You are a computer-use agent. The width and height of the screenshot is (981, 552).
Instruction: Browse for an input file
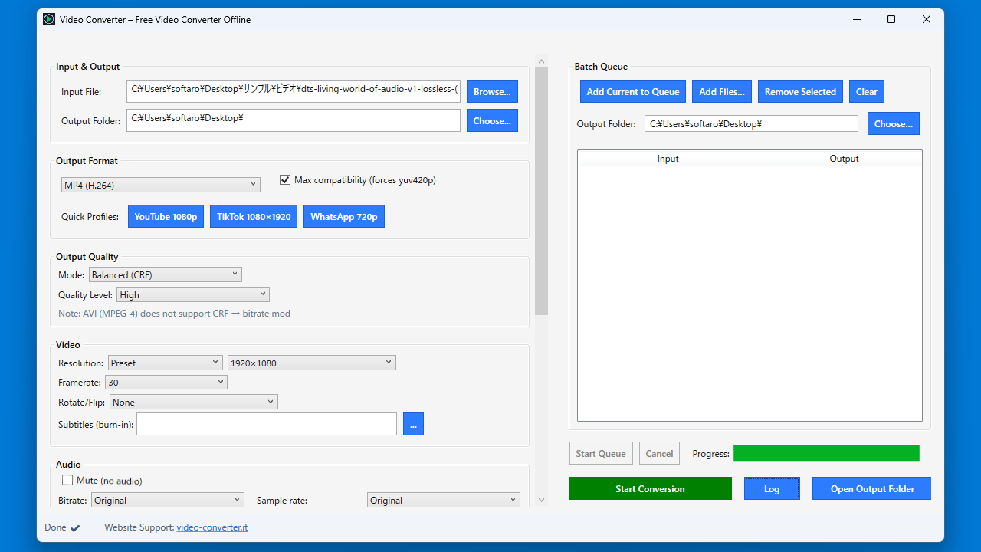[x=492, y=90]
